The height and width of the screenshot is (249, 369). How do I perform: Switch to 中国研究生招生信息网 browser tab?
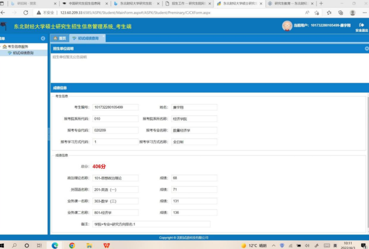pos(85,3)
